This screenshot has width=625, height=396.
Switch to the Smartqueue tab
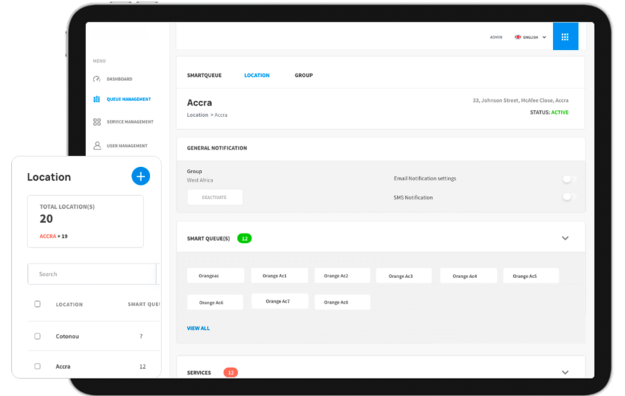tap(204, 76)
